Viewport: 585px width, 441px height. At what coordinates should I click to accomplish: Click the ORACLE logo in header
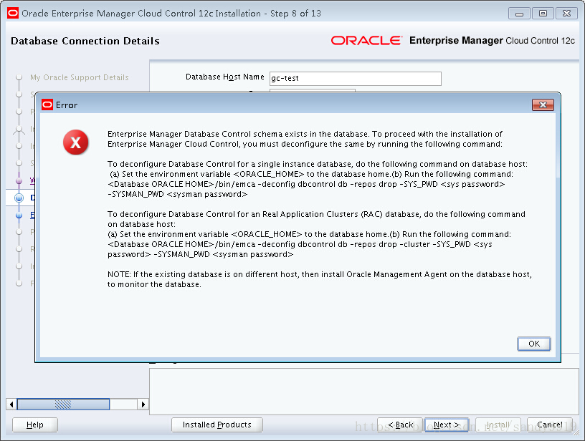[366, 40]
